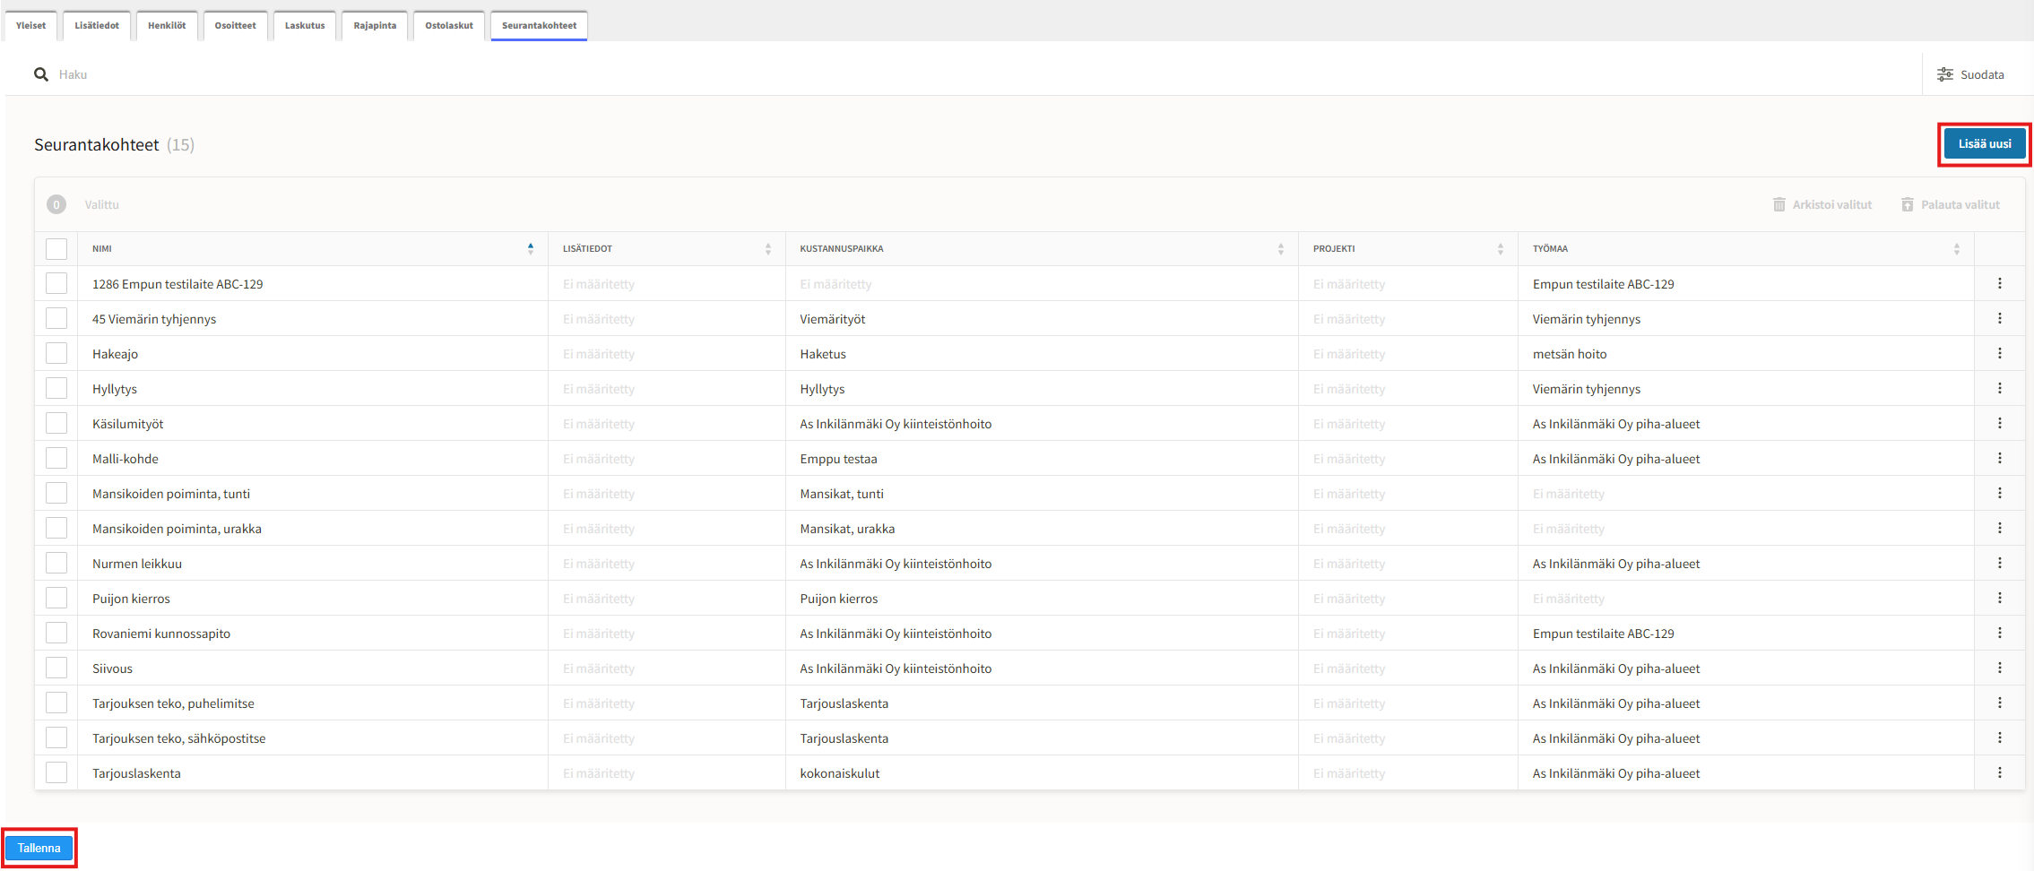The image size is (2034, 871).
Task: Open the Suodata filter panel
Action: click(1970, 74)
